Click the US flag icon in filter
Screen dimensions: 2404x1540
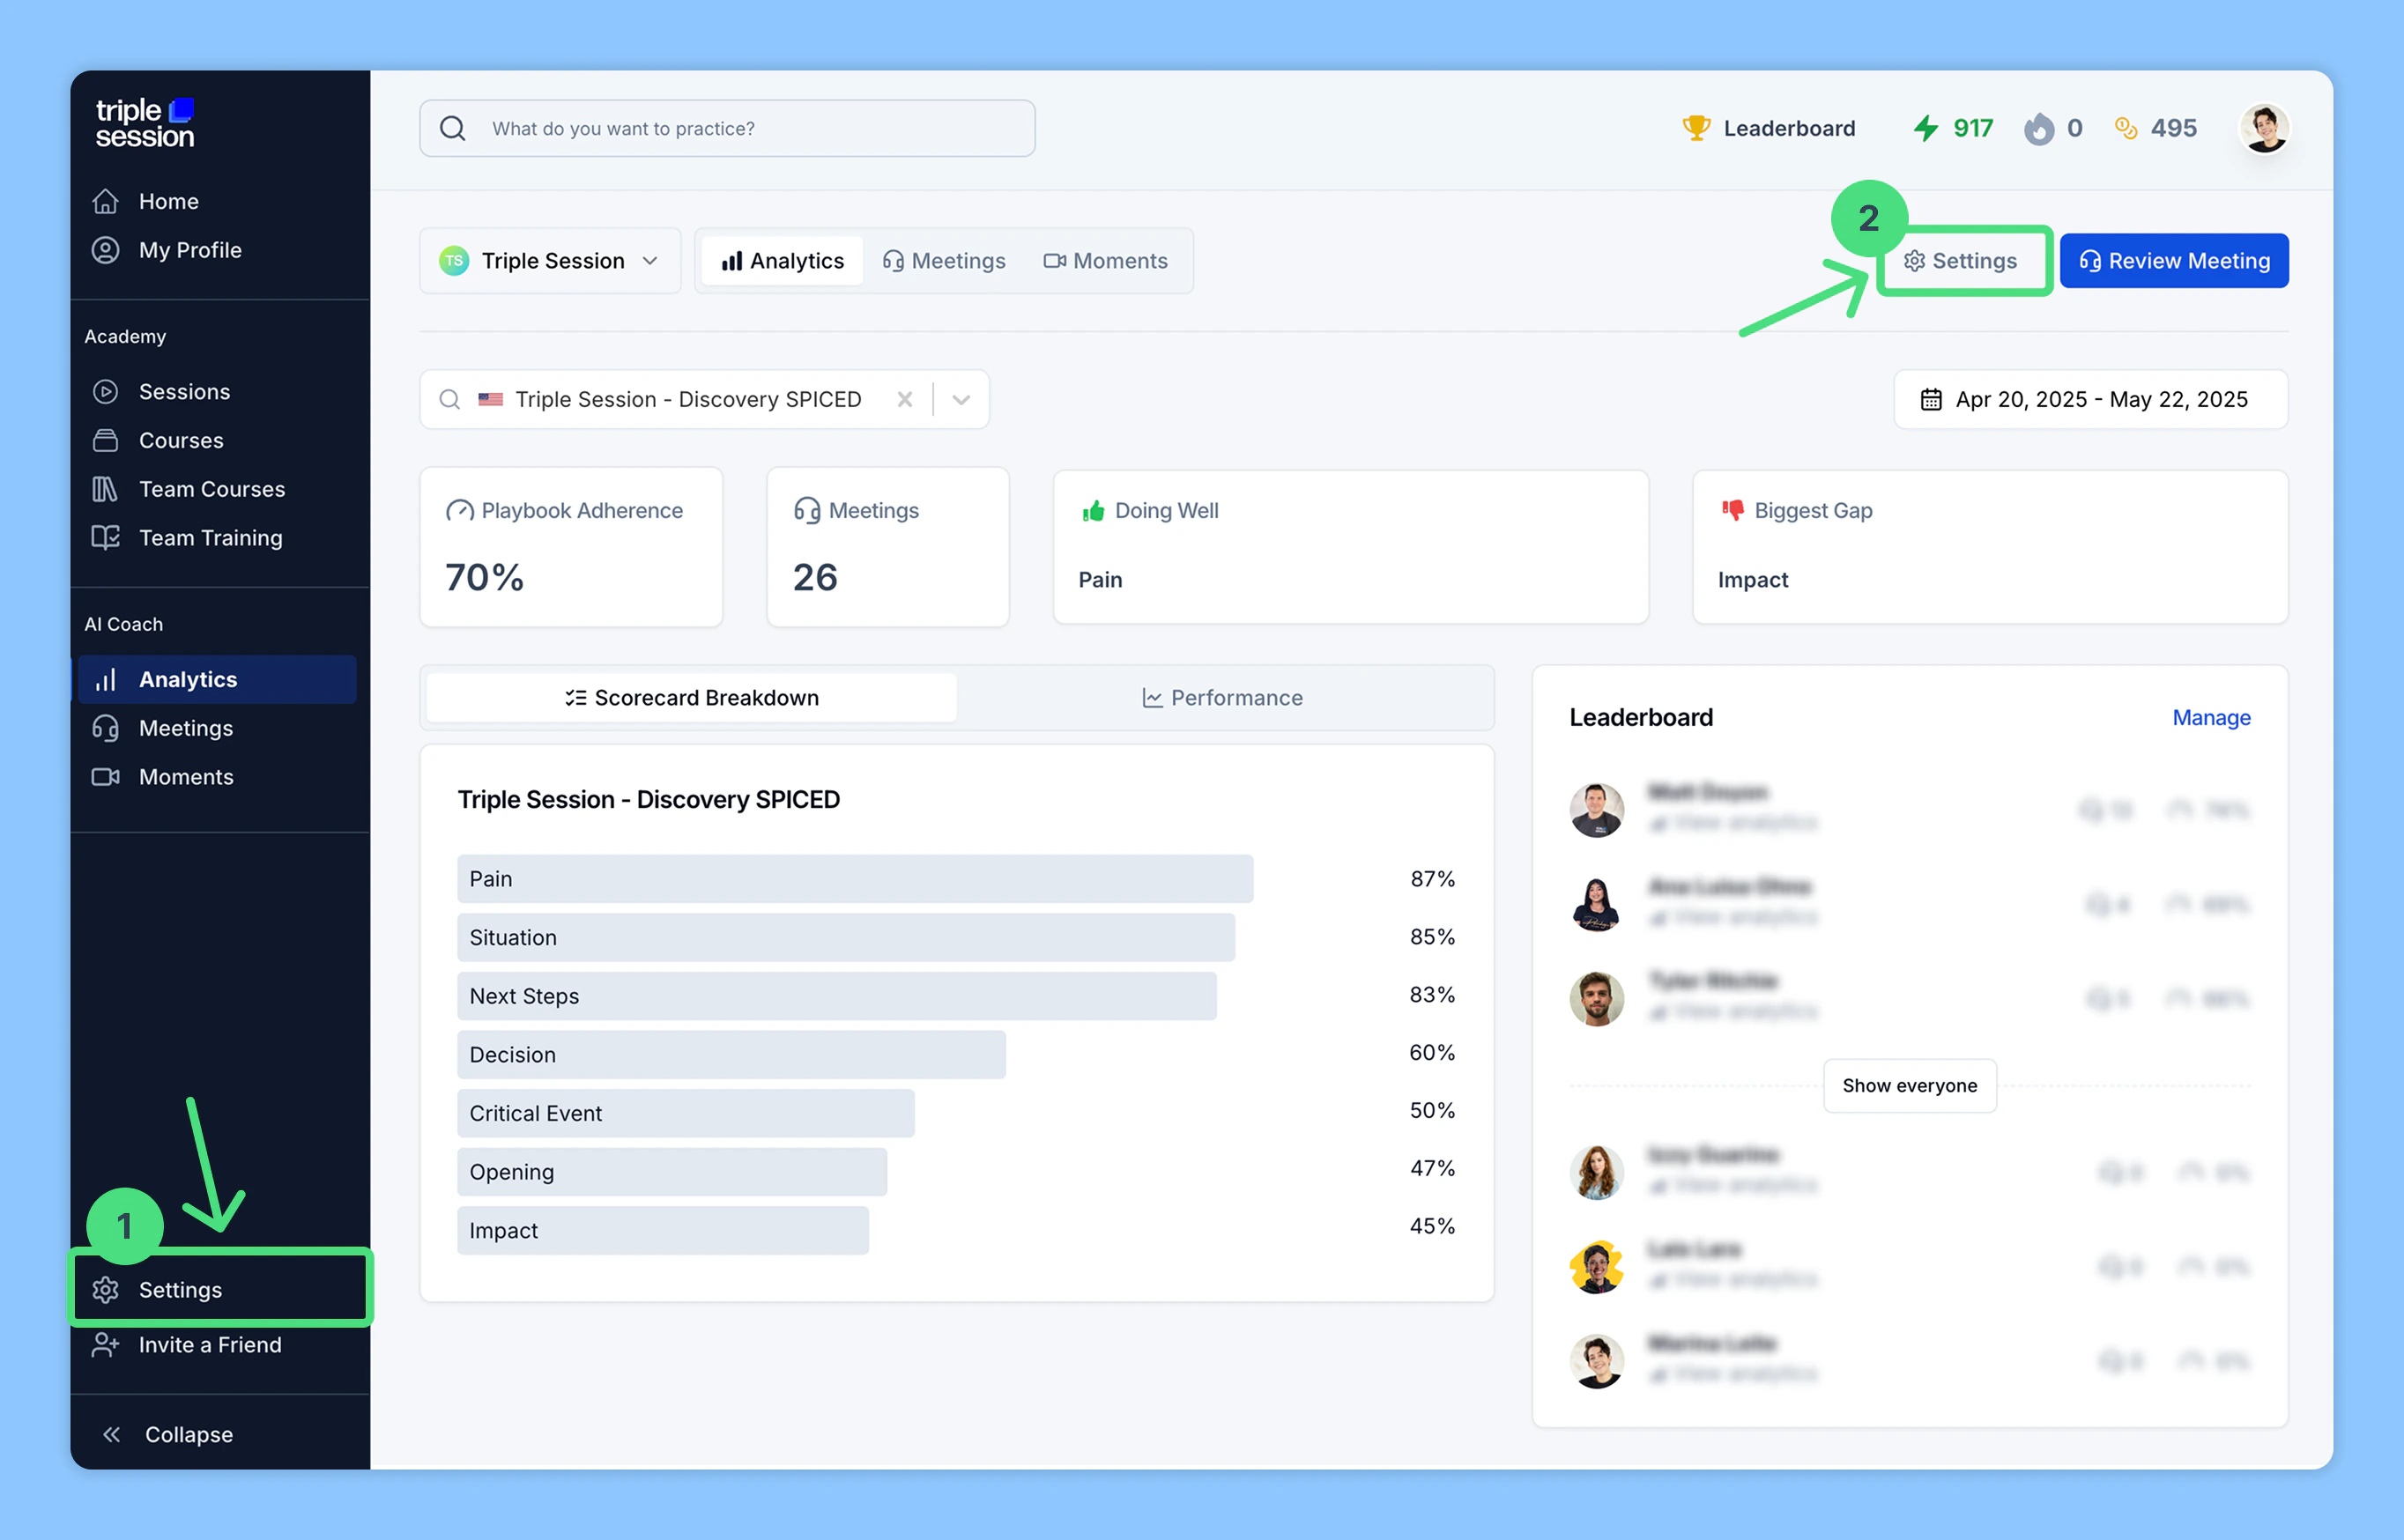point(490,400)
